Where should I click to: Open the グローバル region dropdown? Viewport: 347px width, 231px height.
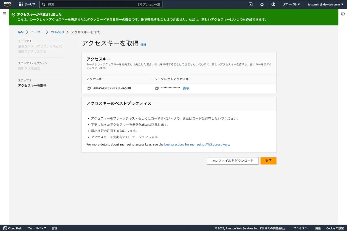(x=291, y=4)
